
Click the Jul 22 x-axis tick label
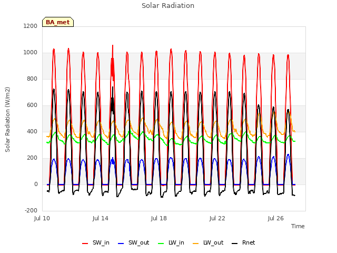[217, 218]
